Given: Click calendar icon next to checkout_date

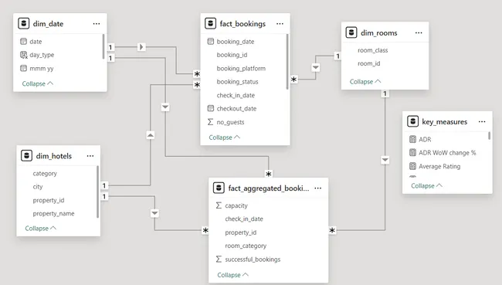Looking at the screenshot, I should 210,108.
